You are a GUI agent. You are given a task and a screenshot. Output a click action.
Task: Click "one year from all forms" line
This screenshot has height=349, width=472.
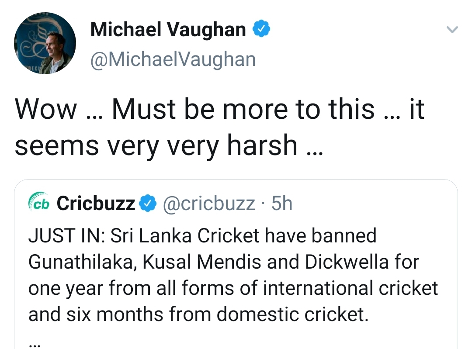pyautogui.click(x=233, y=288)
